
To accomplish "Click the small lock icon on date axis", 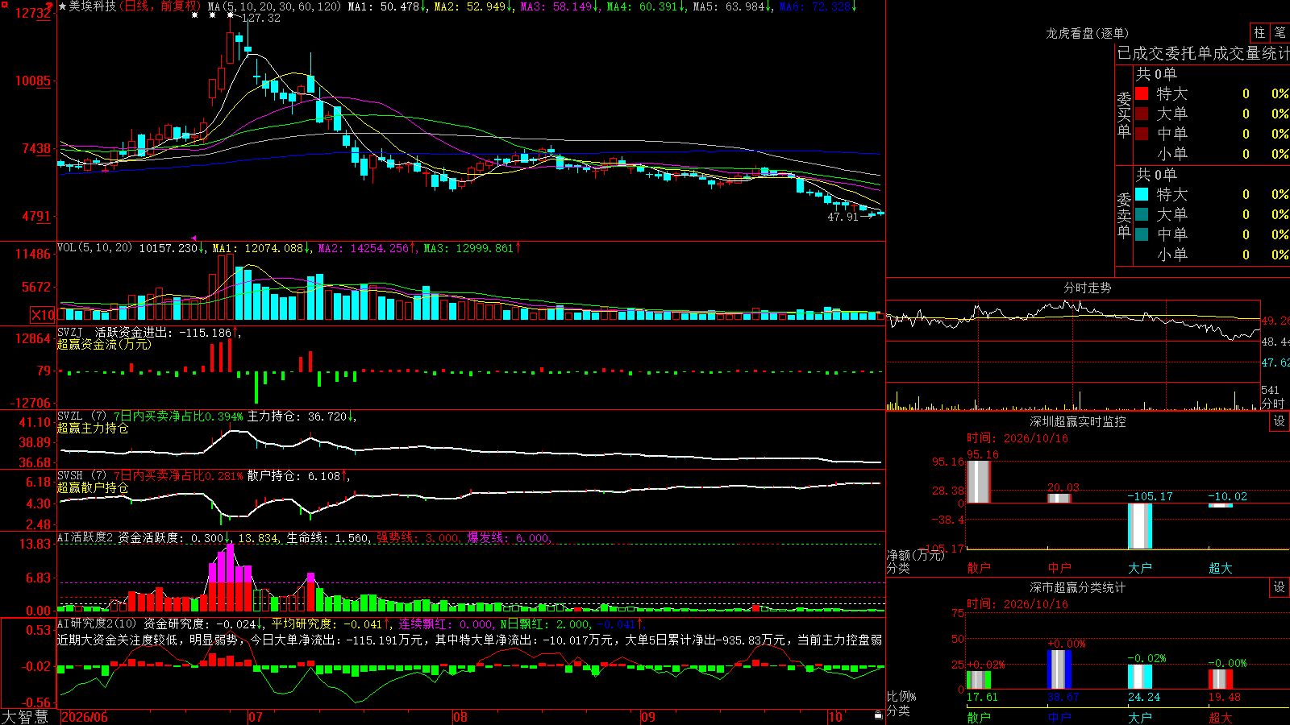I will pyautogui.click(x=878, y=715).
